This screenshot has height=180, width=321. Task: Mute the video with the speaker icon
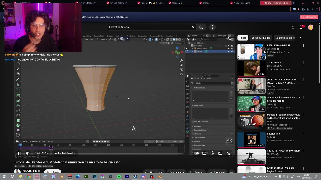click(28, 153)
